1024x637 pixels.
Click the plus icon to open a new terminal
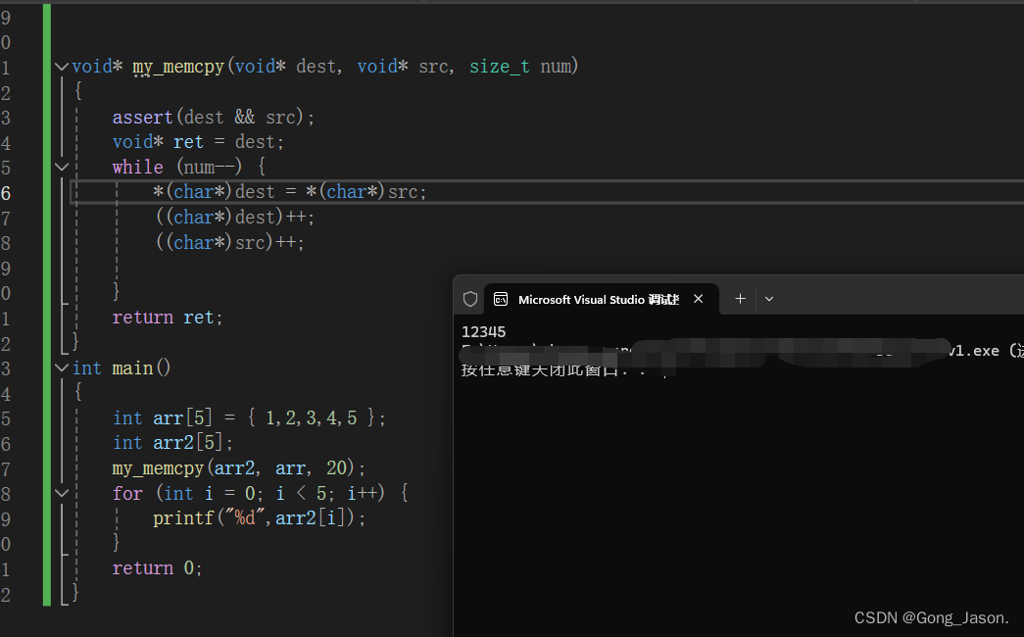pos(740,299)
